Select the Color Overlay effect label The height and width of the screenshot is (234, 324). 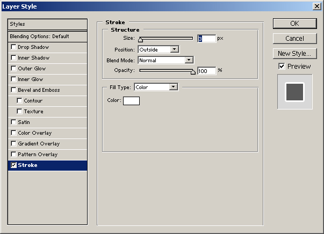tap(35, 133)
